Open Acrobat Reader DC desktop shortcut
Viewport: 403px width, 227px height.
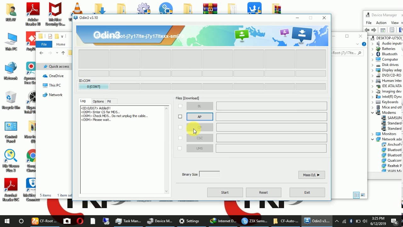(11, 190)
